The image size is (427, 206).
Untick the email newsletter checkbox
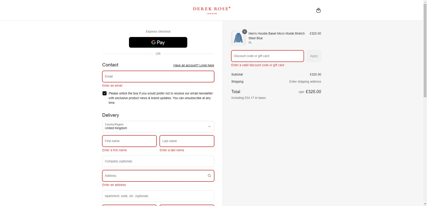(104, 93)
